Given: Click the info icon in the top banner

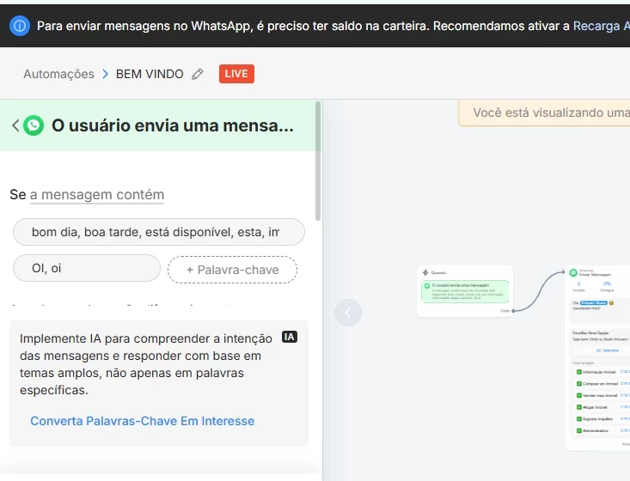Looking at the screenshot, I should click(x=19, y=26).
